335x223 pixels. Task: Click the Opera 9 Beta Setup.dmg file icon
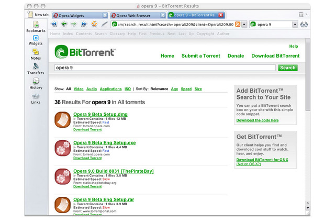click(x=62, y=120)
